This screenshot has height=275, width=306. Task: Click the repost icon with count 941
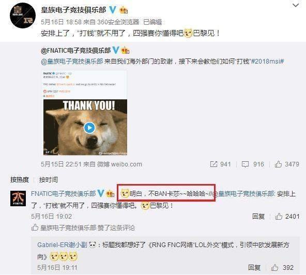[214, 164]
